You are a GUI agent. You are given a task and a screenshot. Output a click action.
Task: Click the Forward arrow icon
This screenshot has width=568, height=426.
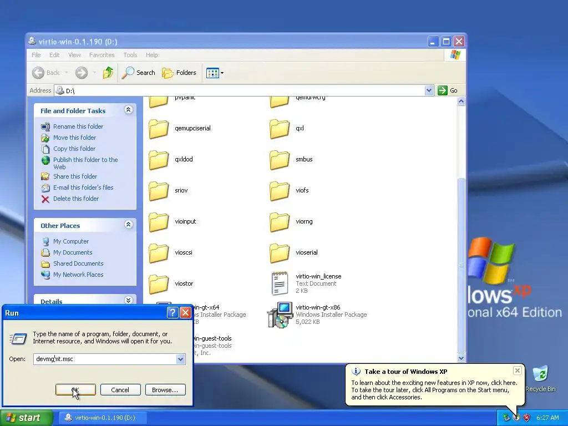tap(82, 73)
